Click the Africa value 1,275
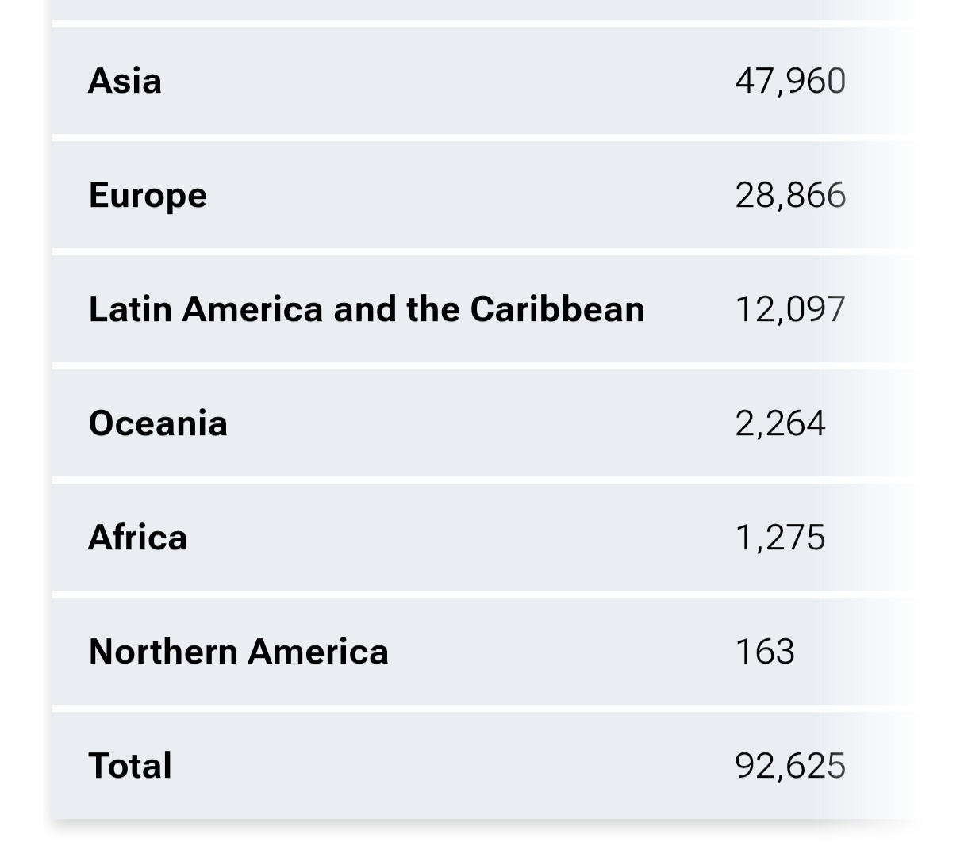The height and width of the screenshot is (861, 968). tap(779, 538)
